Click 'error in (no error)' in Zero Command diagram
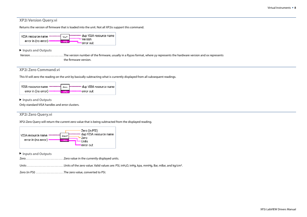 (x=36, y=91)
